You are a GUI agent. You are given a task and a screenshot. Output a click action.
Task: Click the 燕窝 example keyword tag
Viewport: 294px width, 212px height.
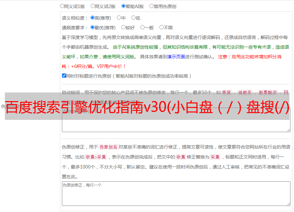pyautogui.click(x=226, y=92)
